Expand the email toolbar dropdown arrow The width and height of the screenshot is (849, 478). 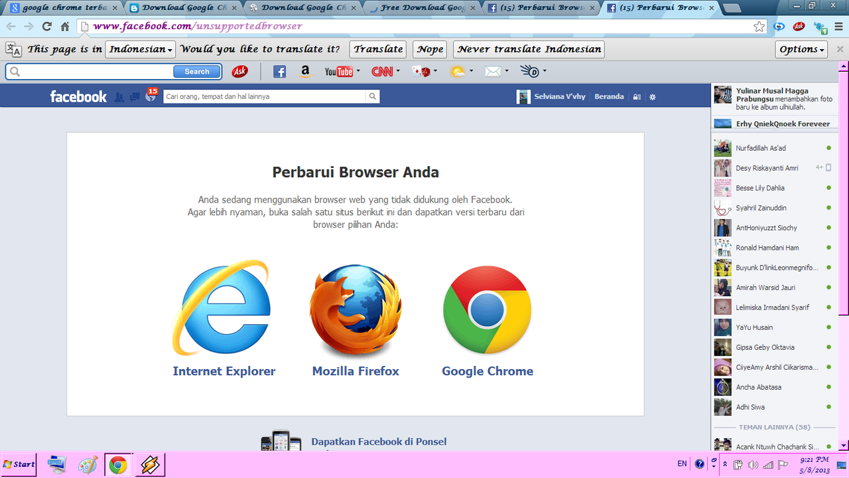[x=507, y=70]
